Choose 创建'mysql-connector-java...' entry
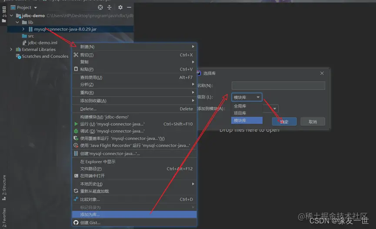 (x=134, y=154)
